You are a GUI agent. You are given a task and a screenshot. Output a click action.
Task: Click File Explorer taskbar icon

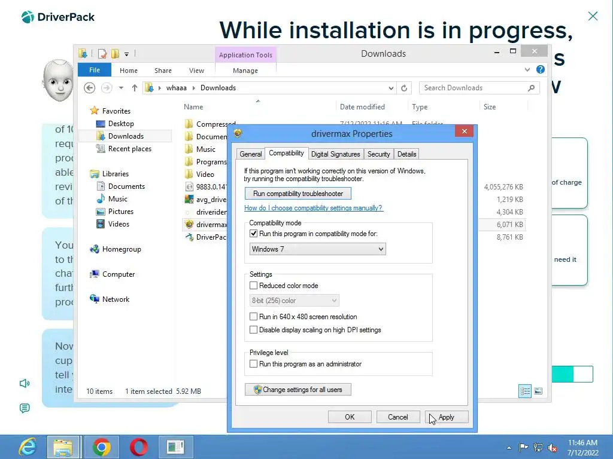point(64,447)
